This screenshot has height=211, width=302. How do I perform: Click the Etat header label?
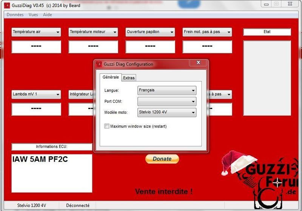click(x=267, y=32)
